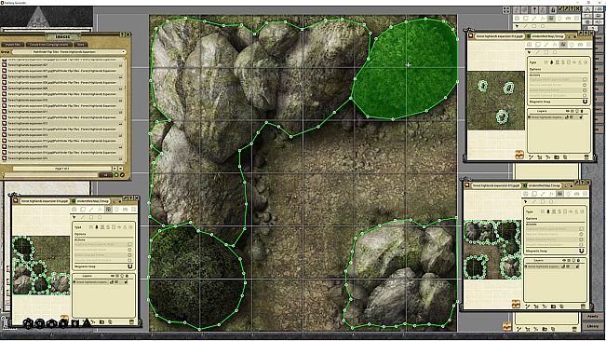606x341 pixels.
Task: Click the image preview with three rings
Action: coord(496,101)
